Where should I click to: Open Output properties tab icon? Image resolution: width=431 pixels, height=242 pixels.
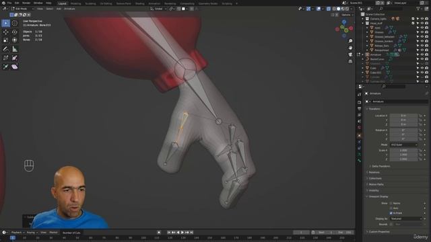(x=359, y=109)
